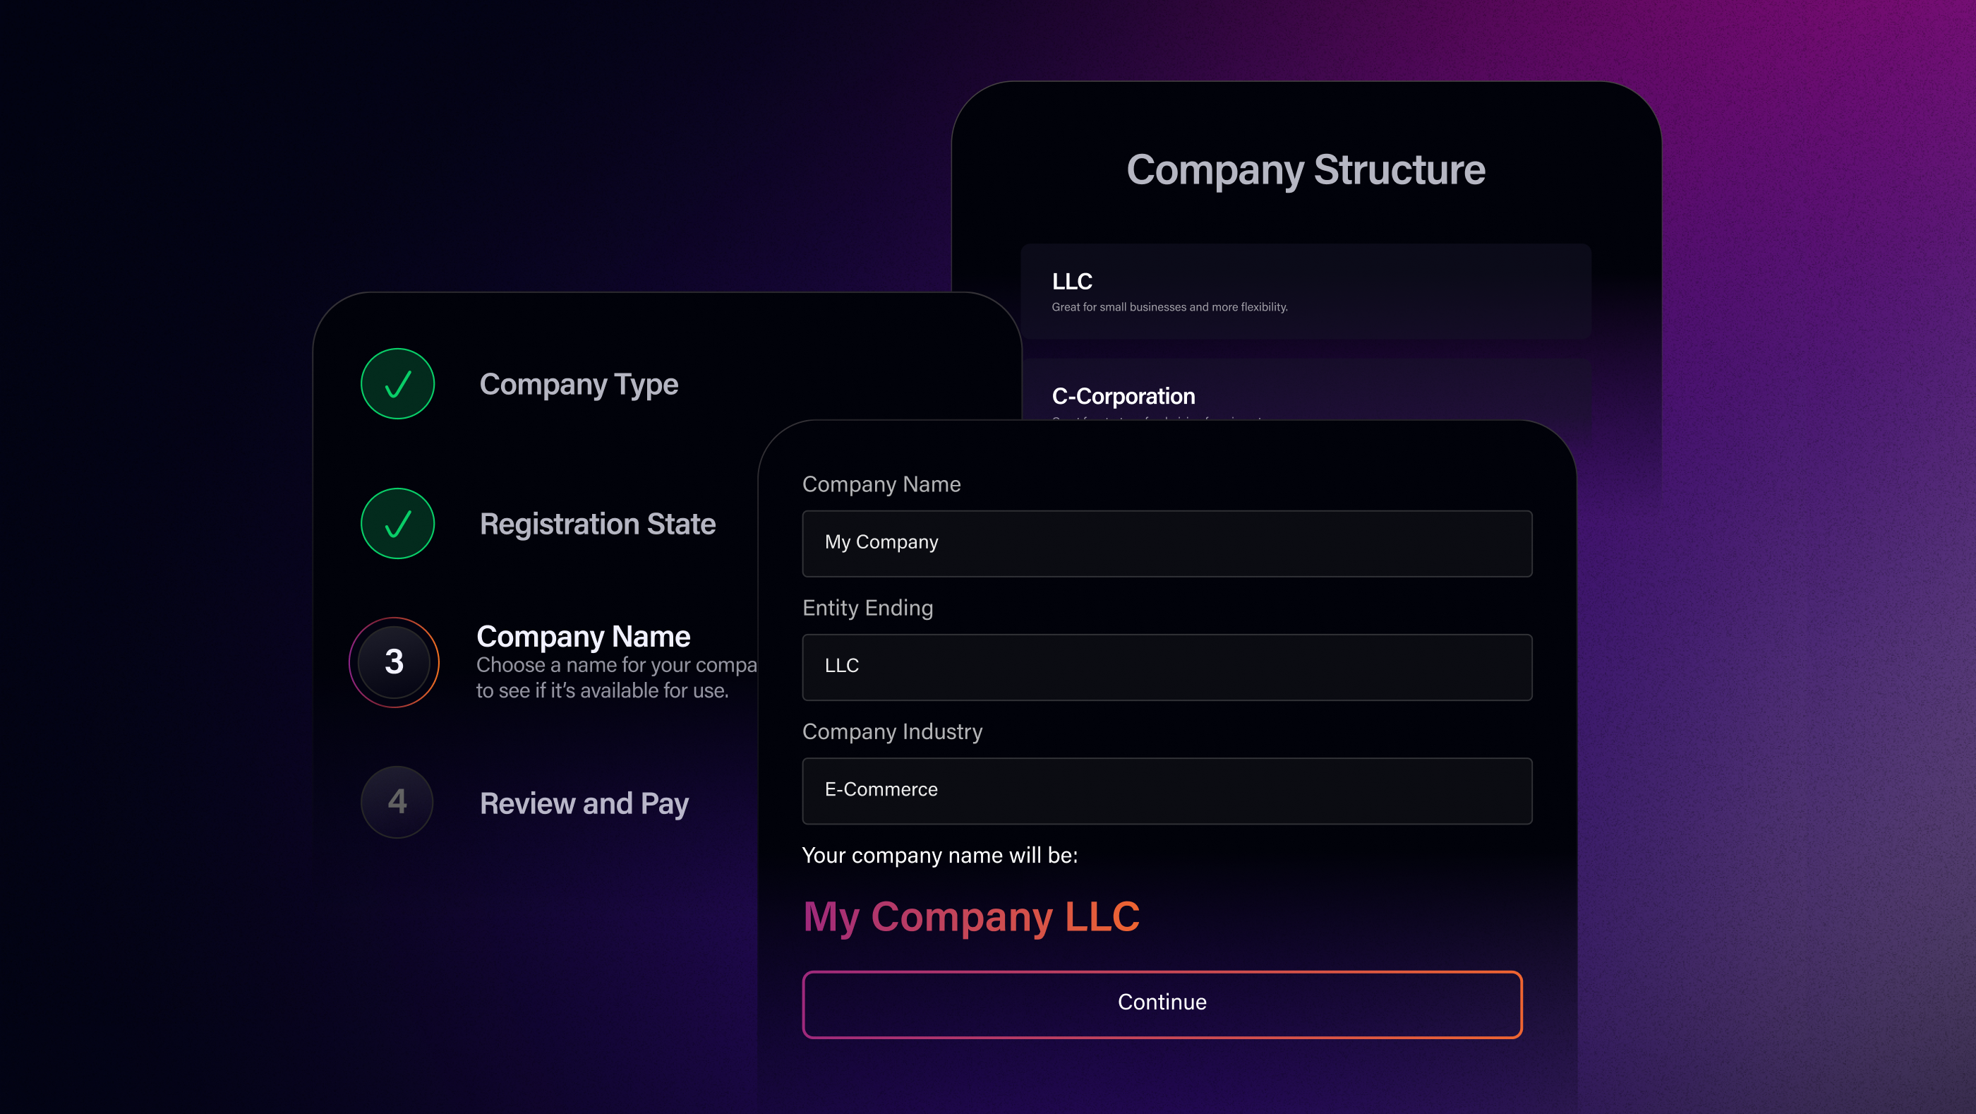The width and height of the screenshot is (1976, 1114).
Task: Choose the C-Corporation structure option
Action: click(x=1304, y=395)
